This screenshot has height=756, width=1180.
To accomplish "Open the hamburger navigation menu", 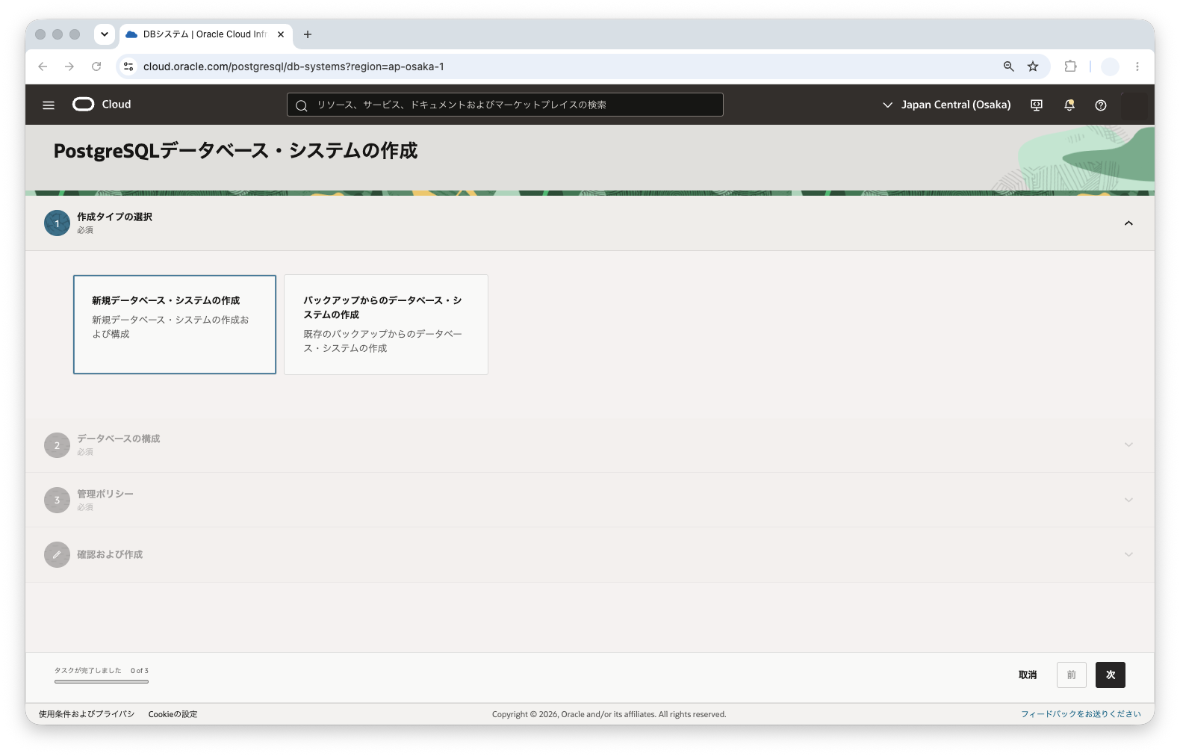I will 49,105.
